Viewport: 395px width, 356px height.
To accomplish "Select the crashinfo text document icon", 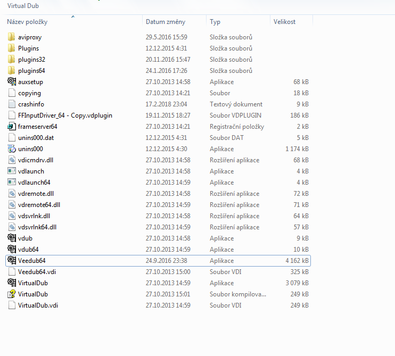I will coord(12,104).
